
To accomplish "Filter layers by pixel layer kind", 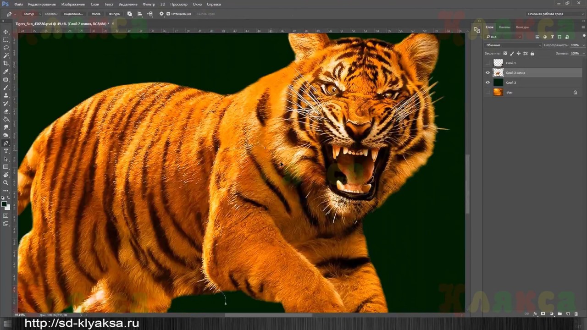I will pyautogui.click(x=537, y=37).
